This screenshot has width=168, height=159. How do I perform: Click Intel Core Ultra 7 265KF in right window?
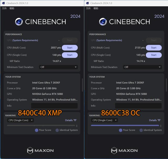coord(130,83)
